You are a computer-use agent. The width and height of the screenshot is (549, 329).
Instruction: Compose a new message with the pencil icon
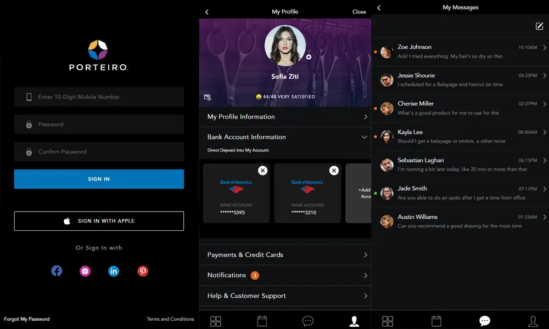pos(539,26)
